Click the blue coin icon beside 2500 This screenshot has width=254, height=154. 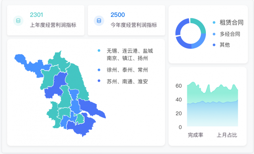pyautogui.click(x=99, y=21)
